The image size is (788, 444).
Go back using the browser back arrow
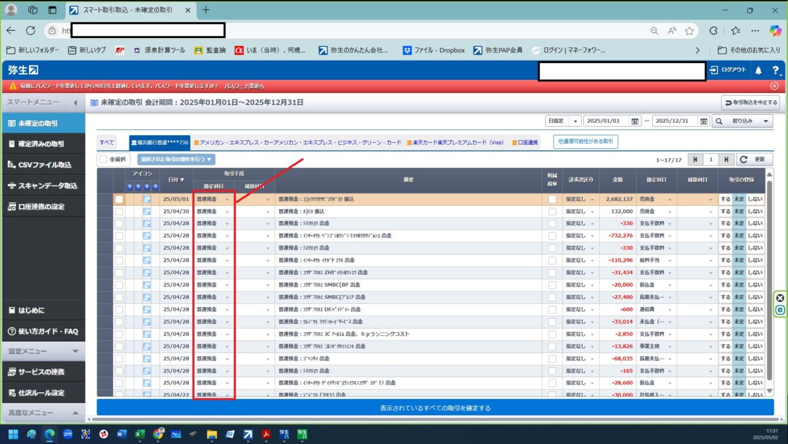[x=11, y=30]
